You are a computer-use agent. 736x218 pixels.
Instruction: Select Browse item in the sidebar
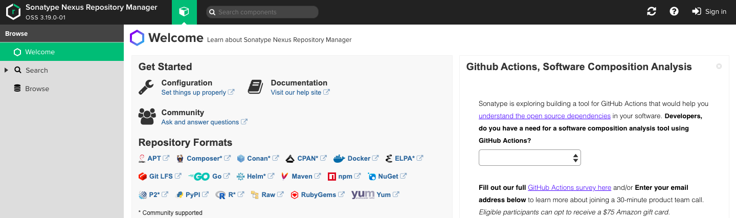(37, 89)
